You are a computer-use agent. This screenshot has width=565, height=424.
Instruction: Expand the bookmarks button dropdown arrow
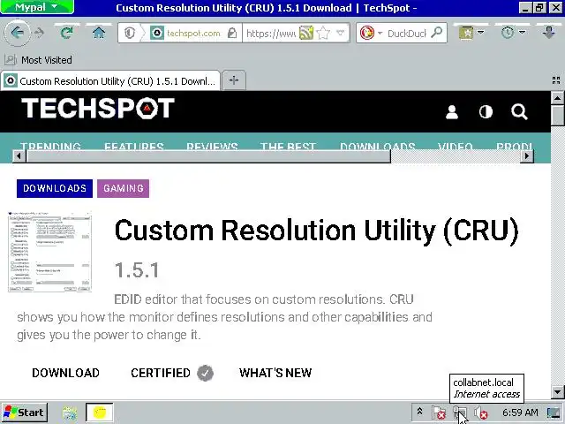[480, 33]
